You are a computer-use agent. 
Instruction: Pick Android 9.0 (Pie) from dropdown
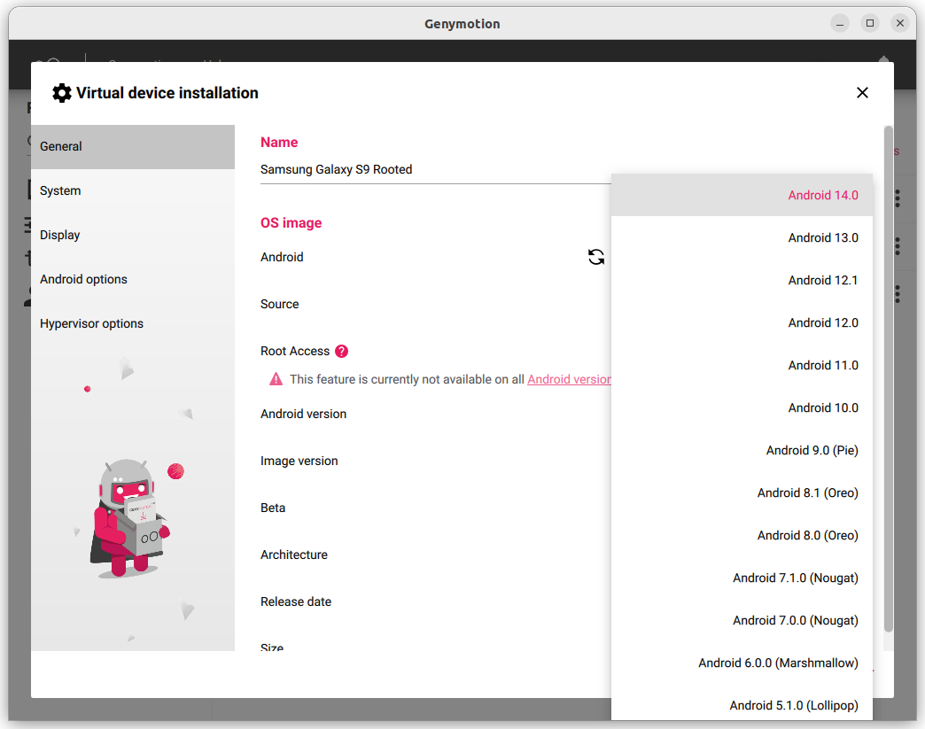pos(812,451)
